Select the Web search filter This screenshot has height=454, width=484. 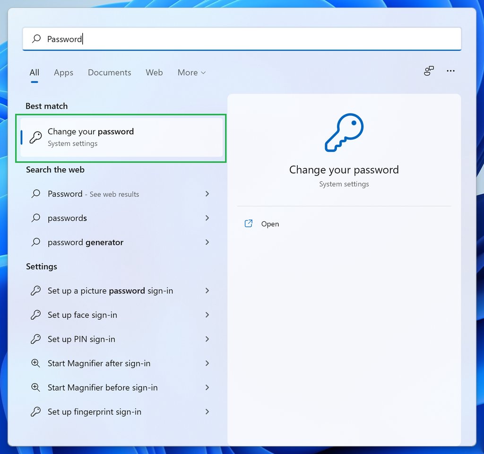(154, 72)
